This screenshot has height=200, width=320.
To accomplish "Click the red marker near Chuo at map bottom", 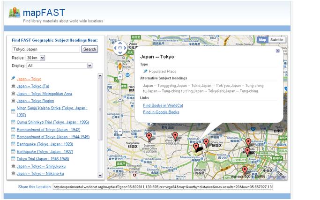I will click(x=245, y=170).
